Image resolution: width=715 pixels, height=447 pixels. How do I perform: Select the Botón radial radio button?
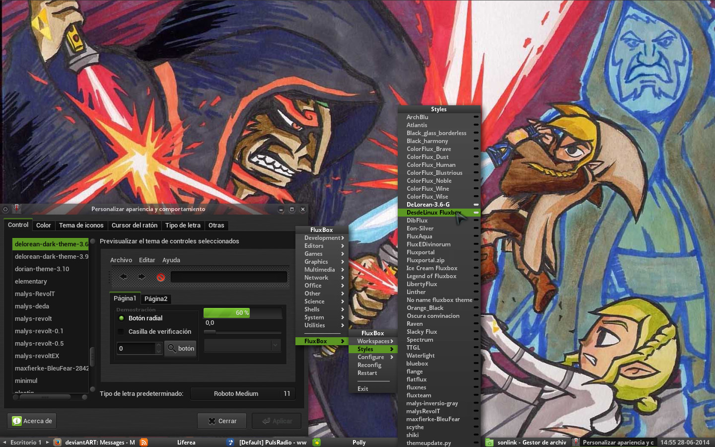click(121, 318)
